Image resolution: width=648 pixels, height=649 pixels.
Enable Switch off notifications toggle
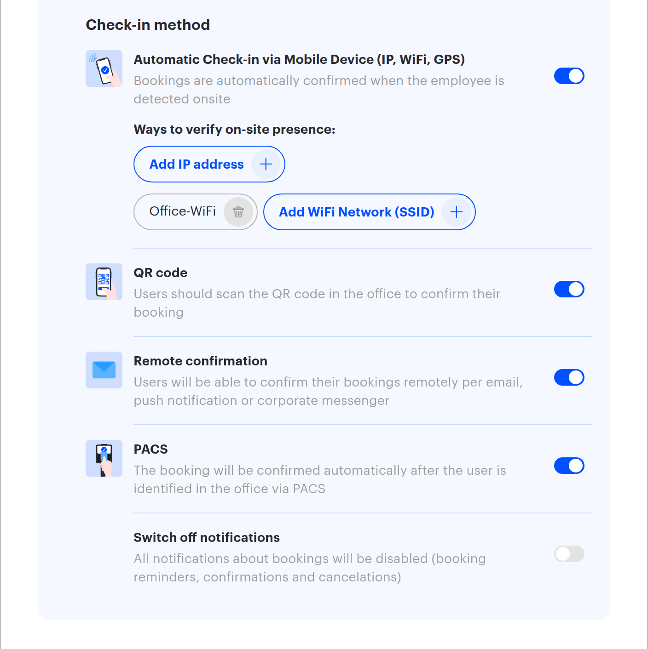[569, 554]
